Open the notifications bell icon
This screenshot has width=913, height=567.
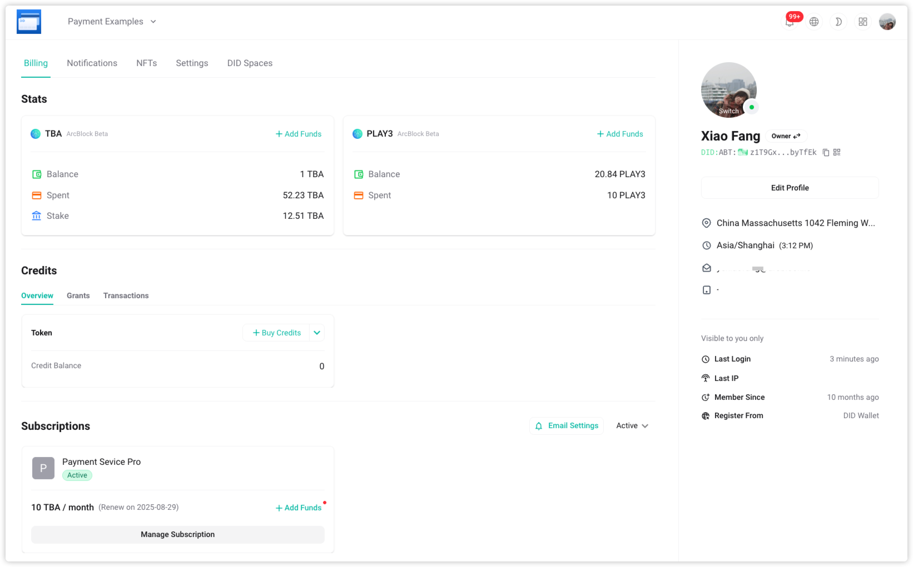[x=790, y=22]
